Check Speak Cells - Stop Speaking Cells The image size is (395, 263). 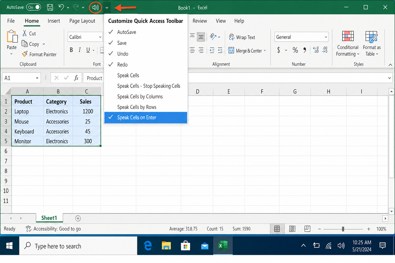pos(146,86)
